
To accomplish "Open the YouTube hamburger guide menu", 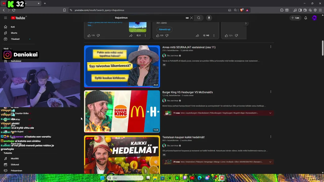I will tap(5, 18).
